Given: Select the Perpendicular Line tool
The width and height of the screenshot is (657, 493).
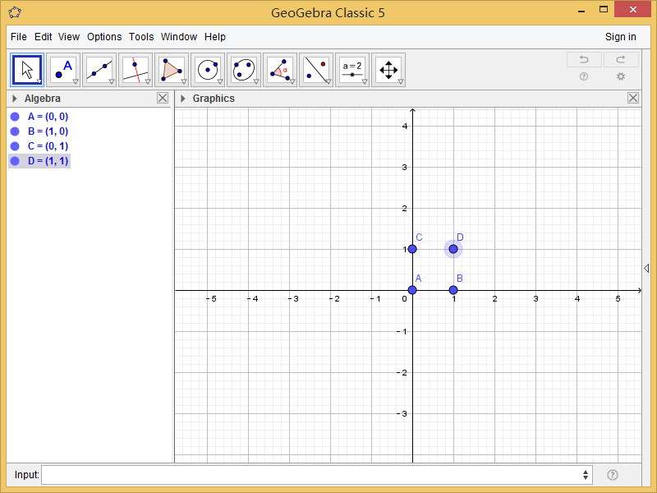Looking at the screenshot, I should 136,70.
